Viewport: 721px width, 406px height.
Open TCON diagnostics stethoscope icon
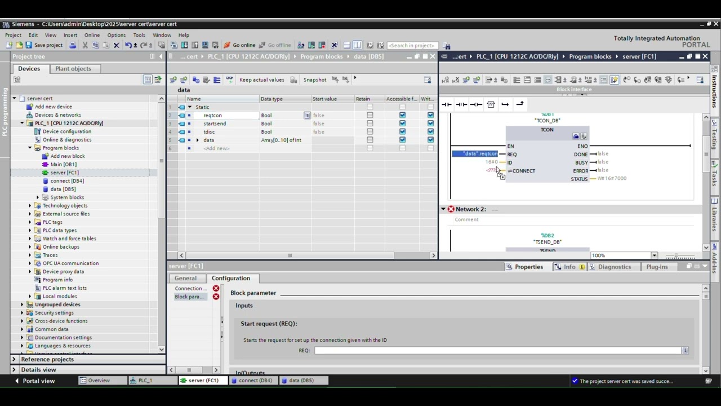[584, 136]
